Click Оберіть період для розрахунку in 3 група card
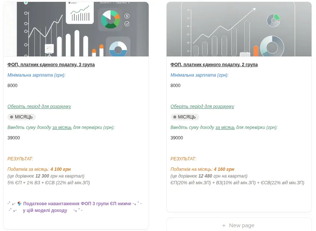316x231 pixels. pos(39,107)
